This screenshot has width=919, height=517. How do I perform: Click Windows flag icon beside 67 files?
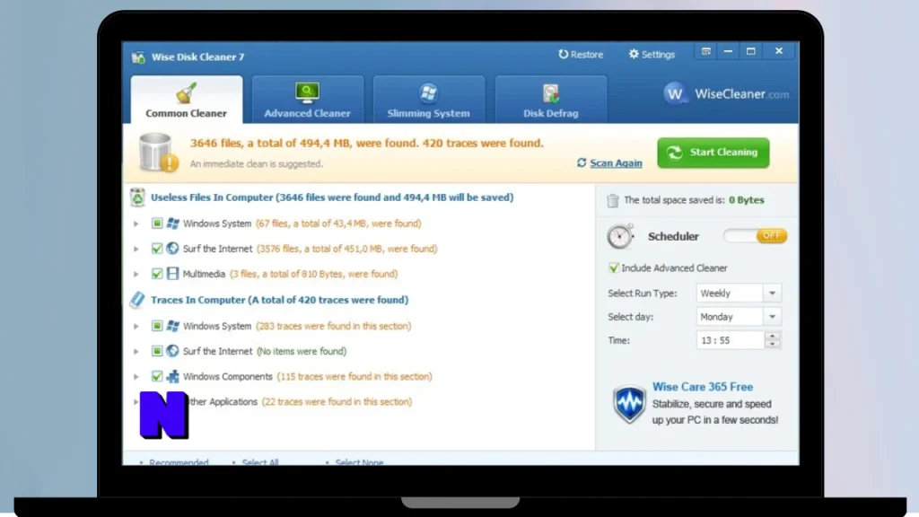[172, 223]
